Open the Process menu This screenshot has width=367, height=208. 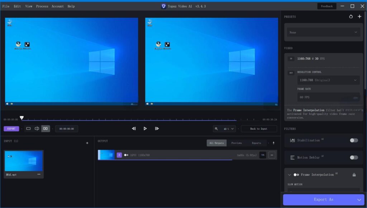tap(42, 6)
